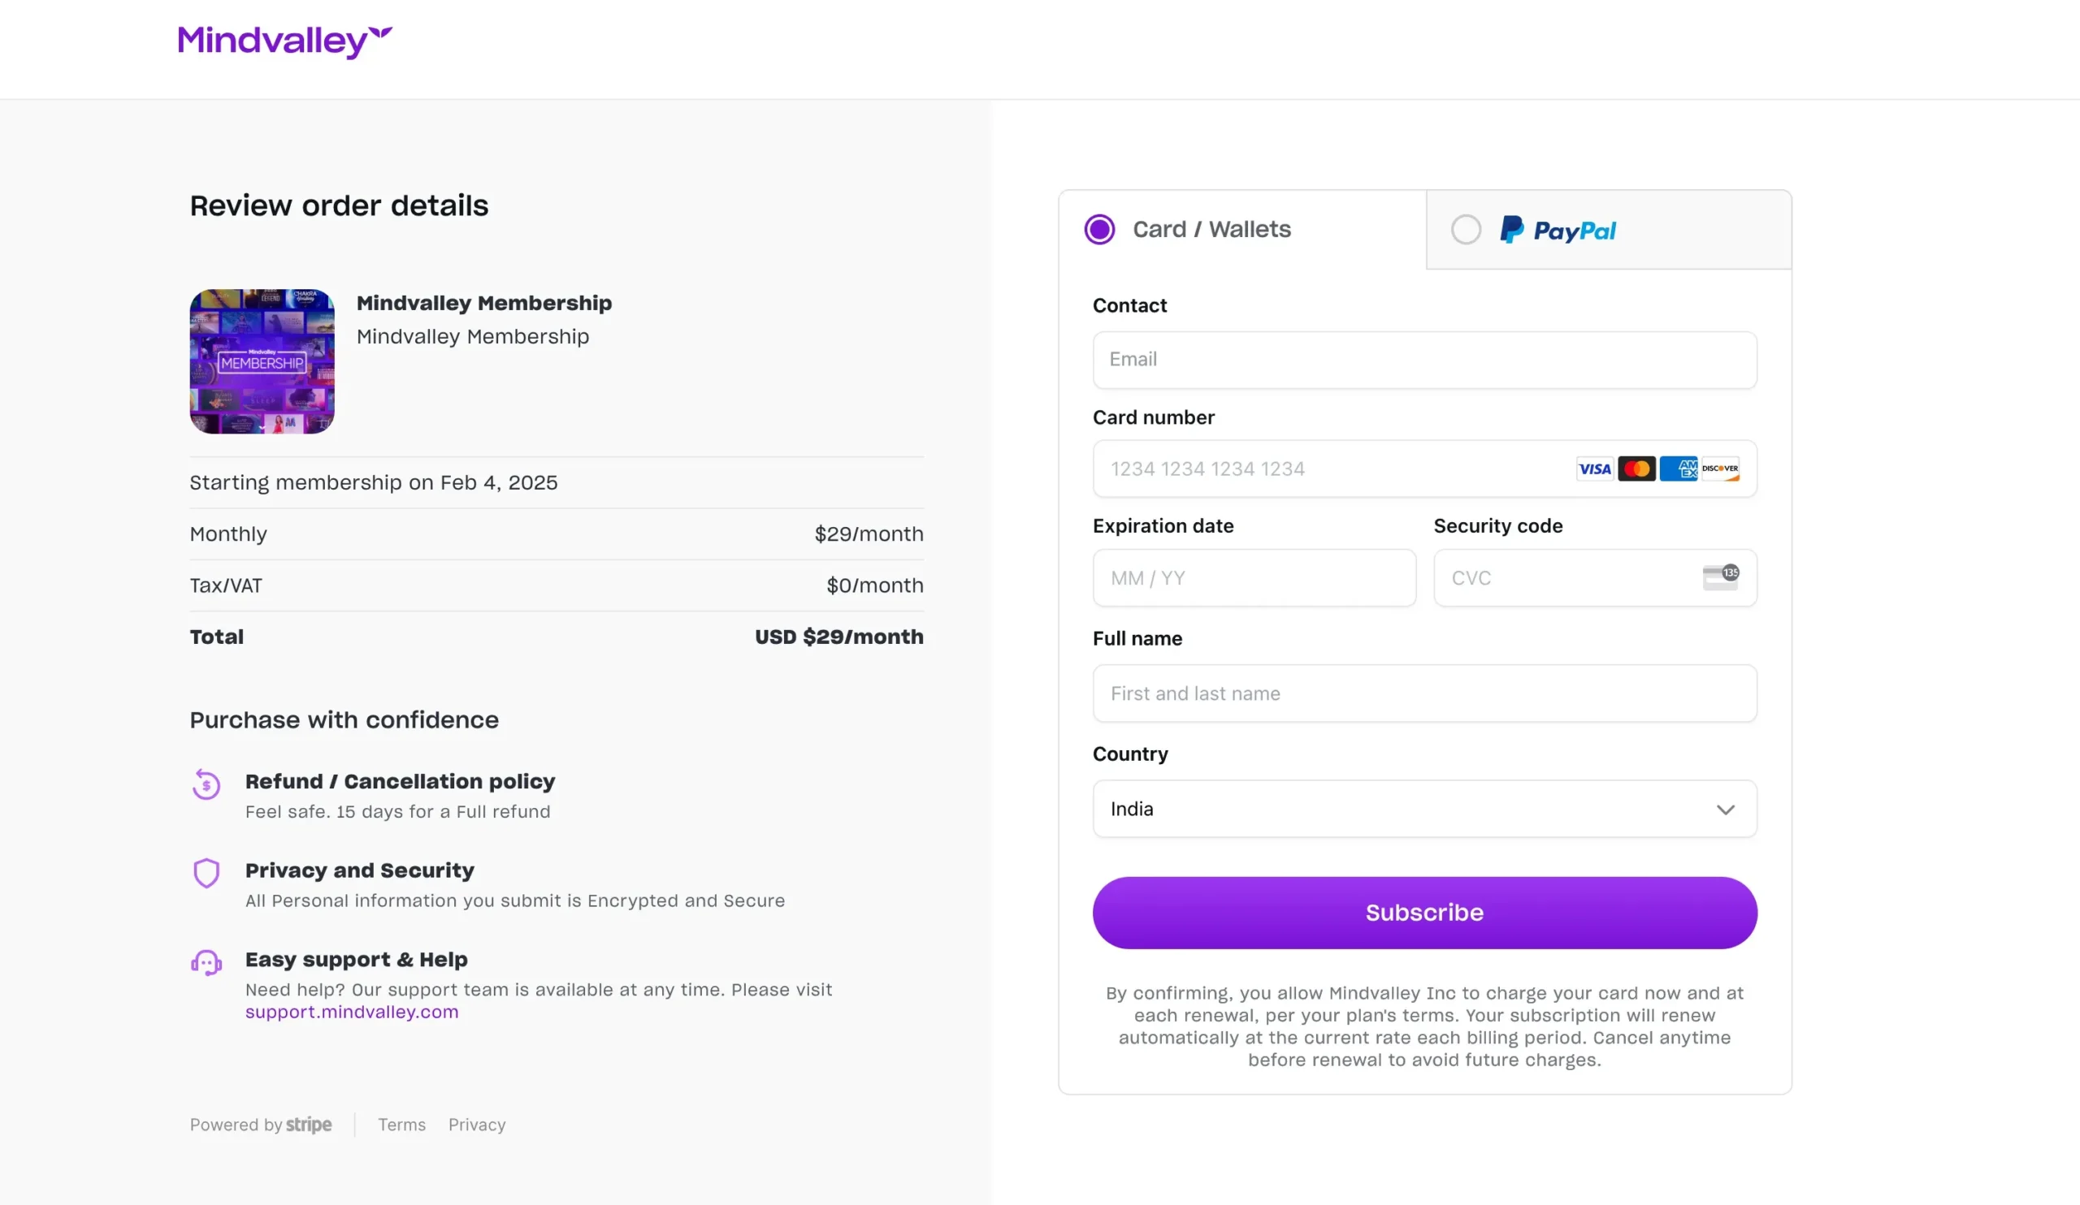Click the Privacy and Security shield icon

click(x=206, y=873)
